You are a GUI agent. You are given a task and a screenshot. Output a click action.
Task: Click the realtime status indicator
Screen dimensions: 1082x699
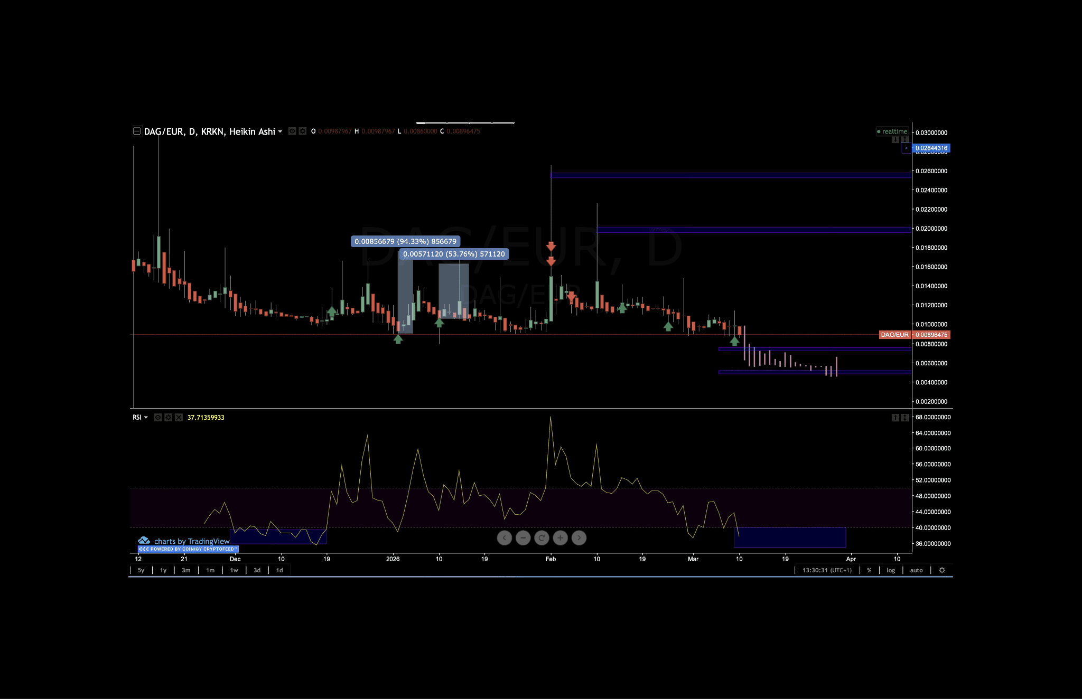coord(892,131)
